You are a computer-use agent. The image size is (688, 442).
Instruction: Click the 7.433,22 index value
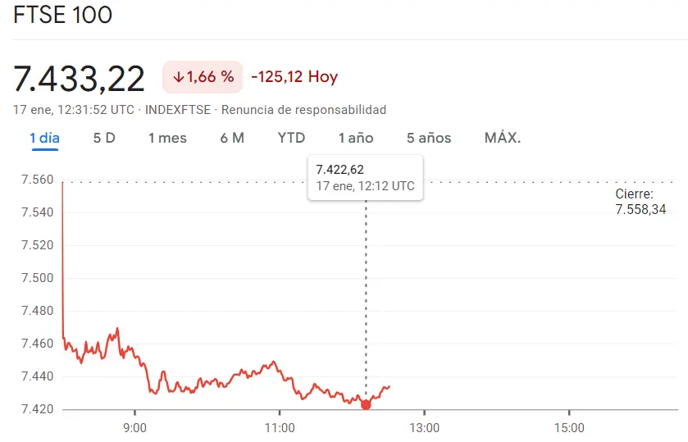[79, 79]
